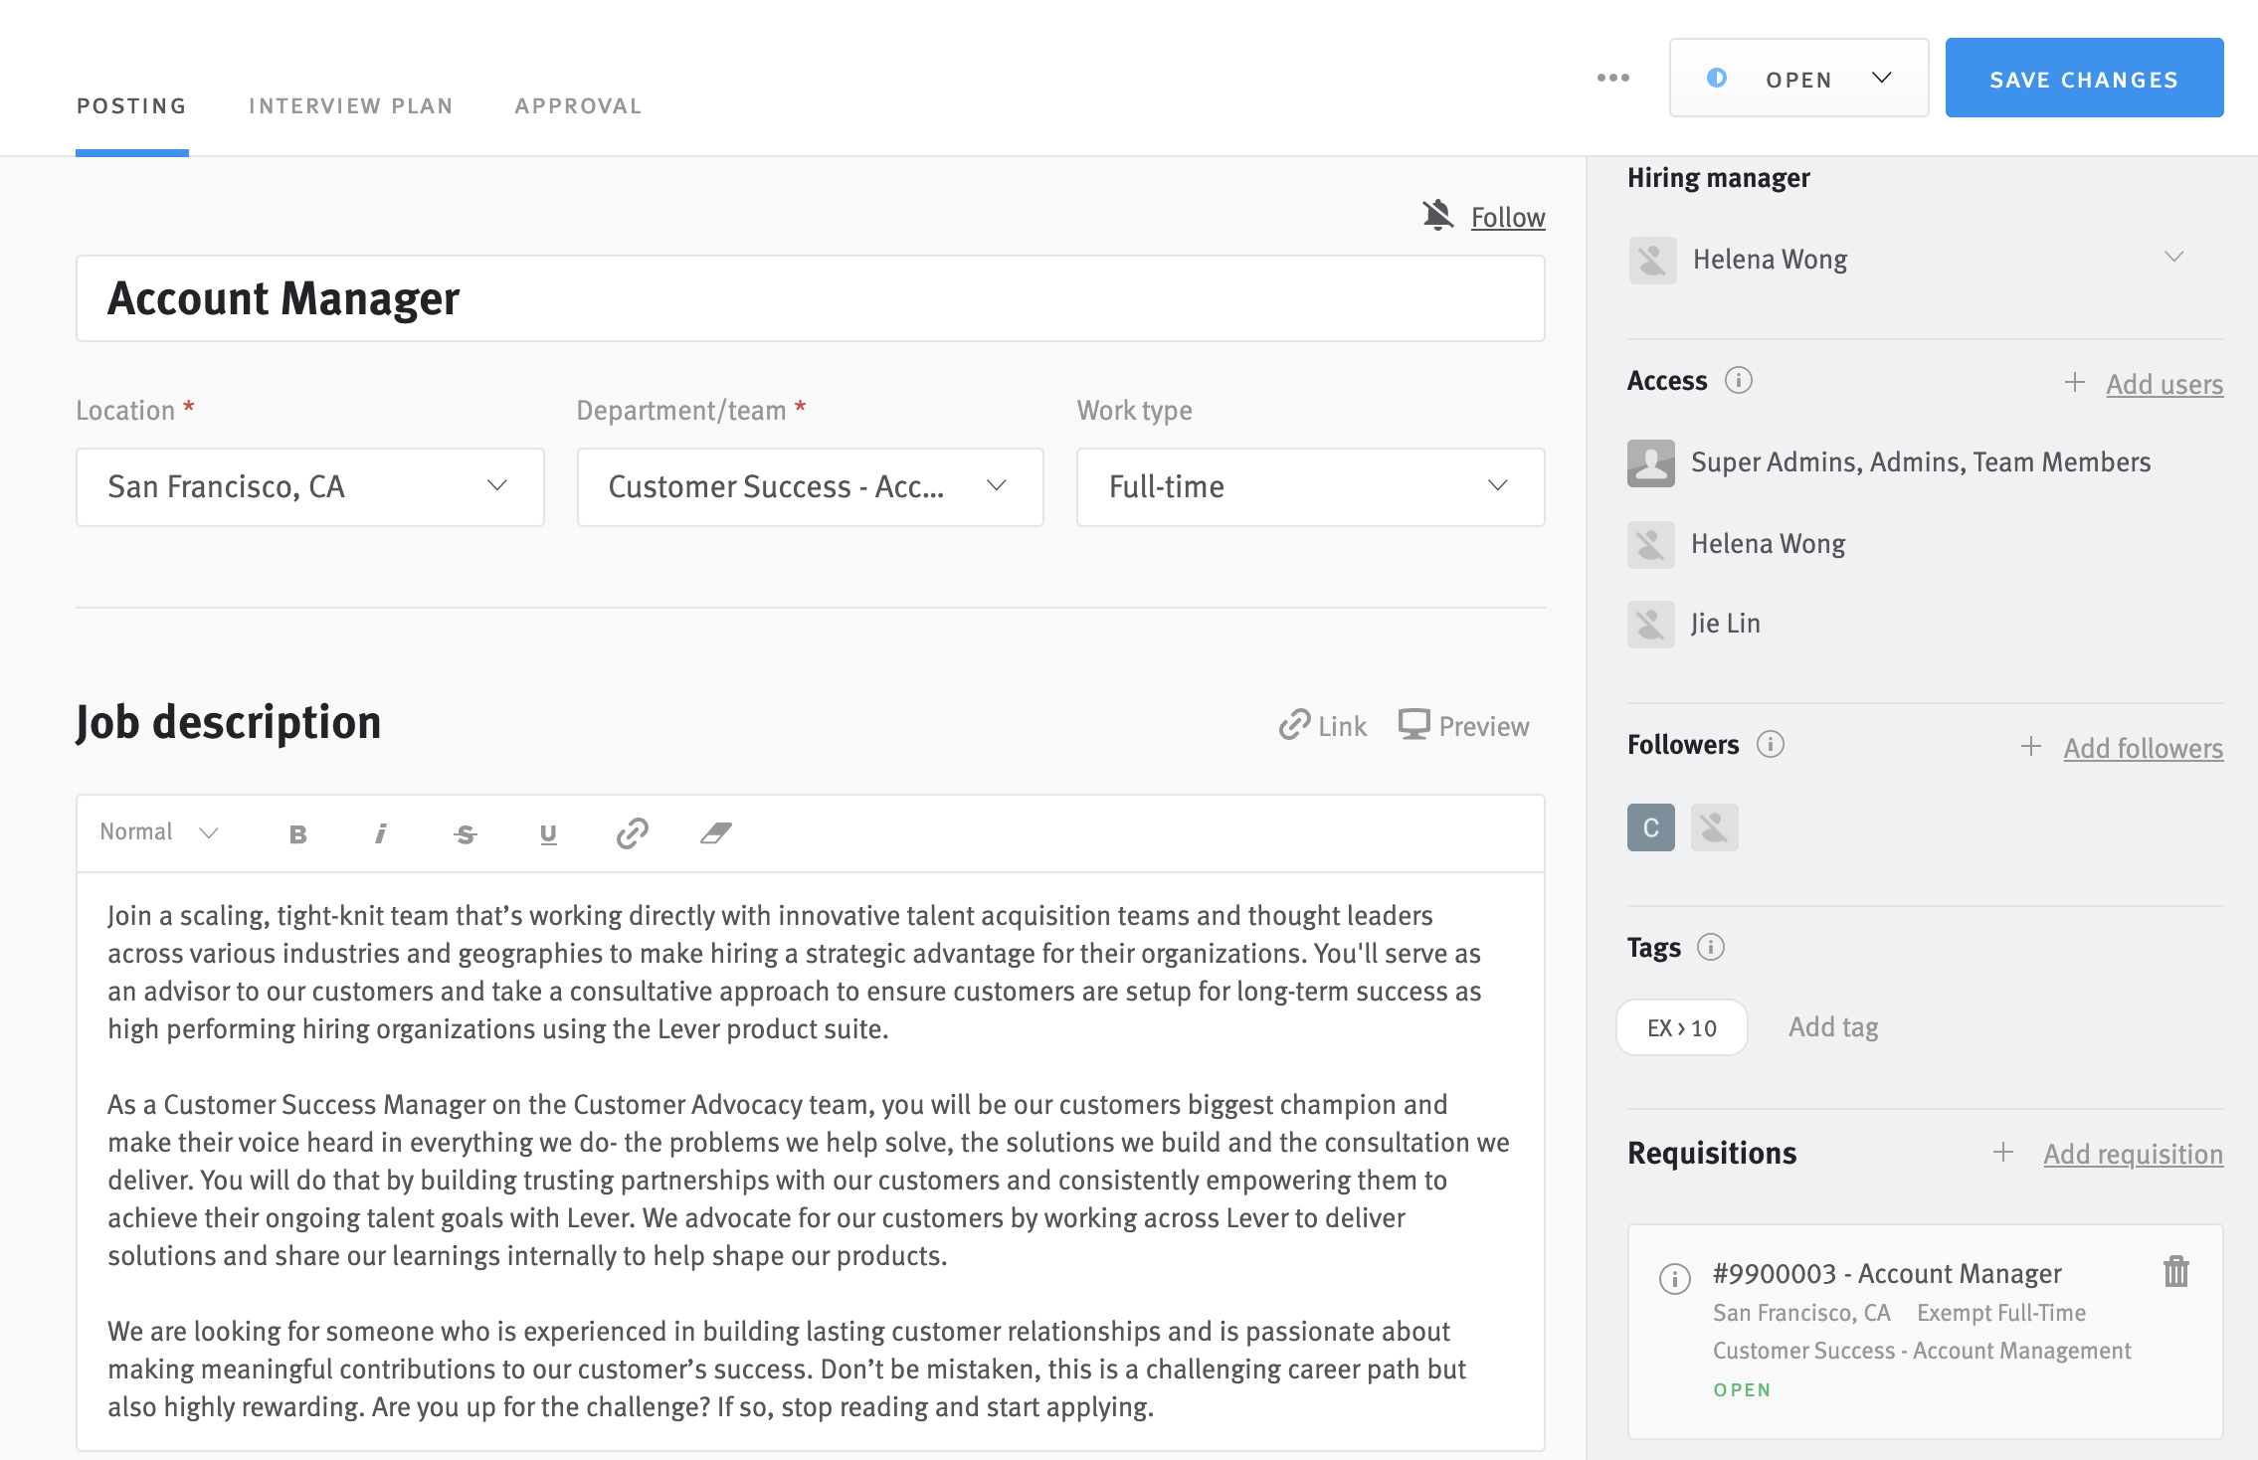Screen dimensions: 2258x1460
Task: Open the Work type dropdown showing Full-time
Action: 1310,487
